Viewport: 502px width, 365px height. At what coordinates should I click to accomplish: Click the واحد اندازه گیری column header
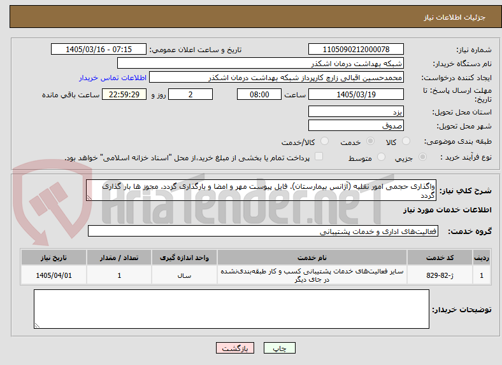click(184, 258)
